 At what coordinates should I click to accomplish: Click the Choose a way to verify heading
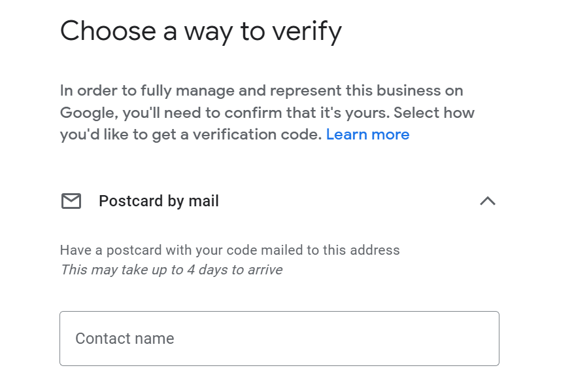(201, 31)
